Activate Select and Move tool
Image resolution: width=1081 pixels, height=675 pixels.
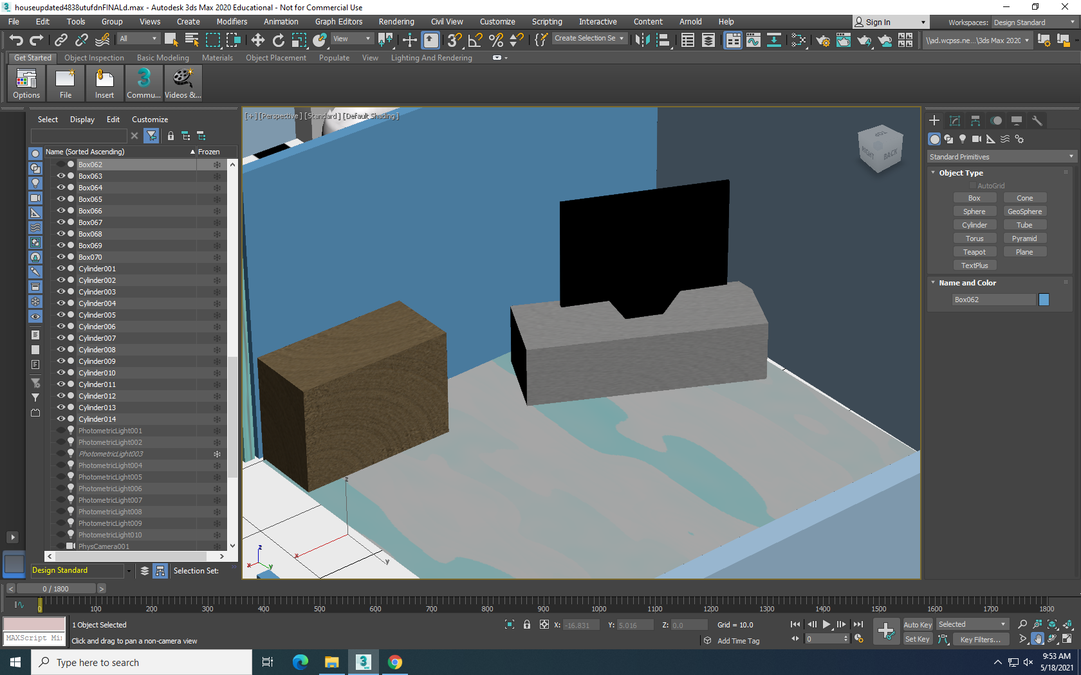[x=258, y=40]
